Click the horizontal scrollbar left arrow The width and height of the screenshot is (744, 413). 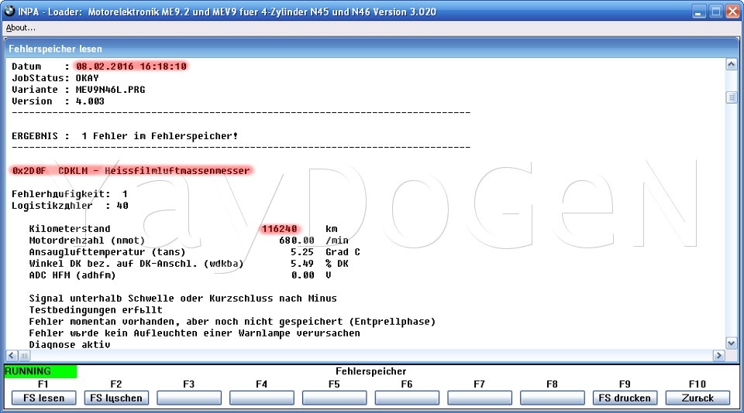(12, 355)
